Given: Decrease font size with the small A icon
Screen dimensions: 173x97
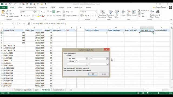Looking at the screenshot, I should [x=44, y=12].
